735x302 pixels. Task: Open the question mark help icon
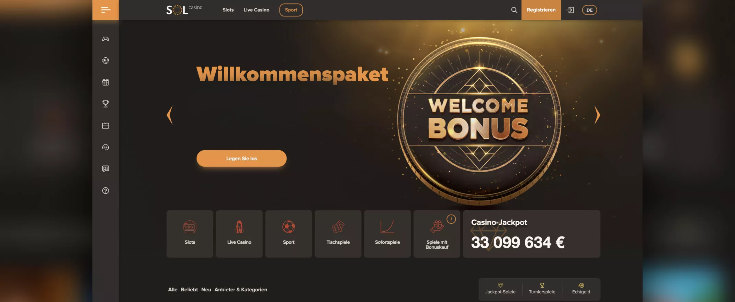pos(105,190)
